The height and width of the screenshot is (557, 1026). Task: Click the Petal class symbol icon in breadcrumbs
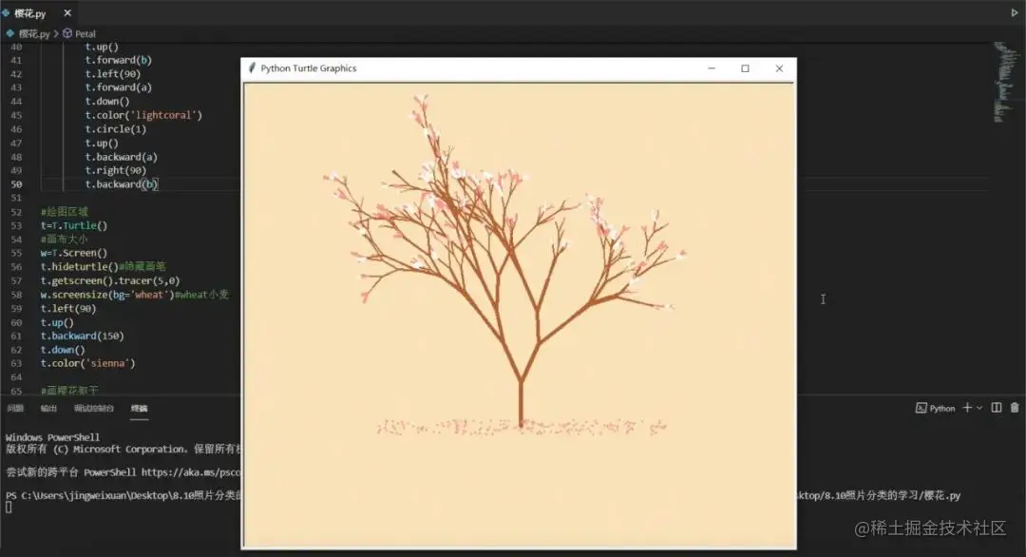(x=66, y=33)
